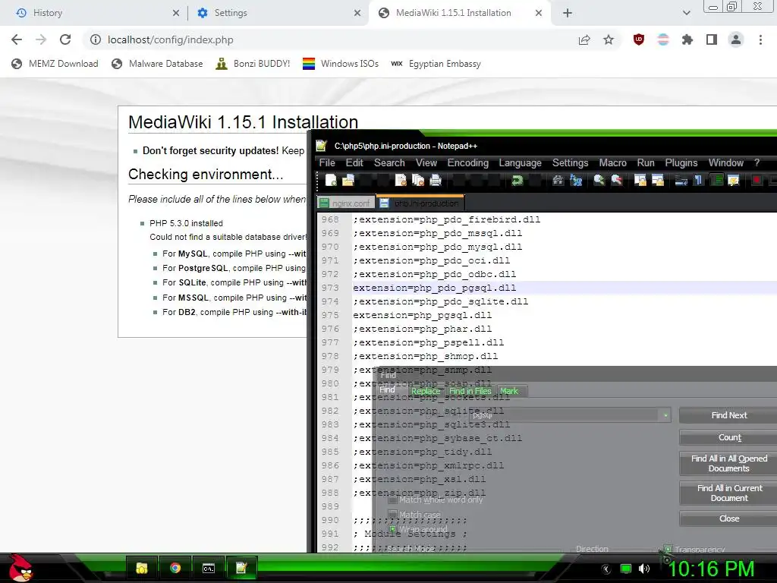Toggle the Word Wrap toolbar icon

[x=681, y=181]
